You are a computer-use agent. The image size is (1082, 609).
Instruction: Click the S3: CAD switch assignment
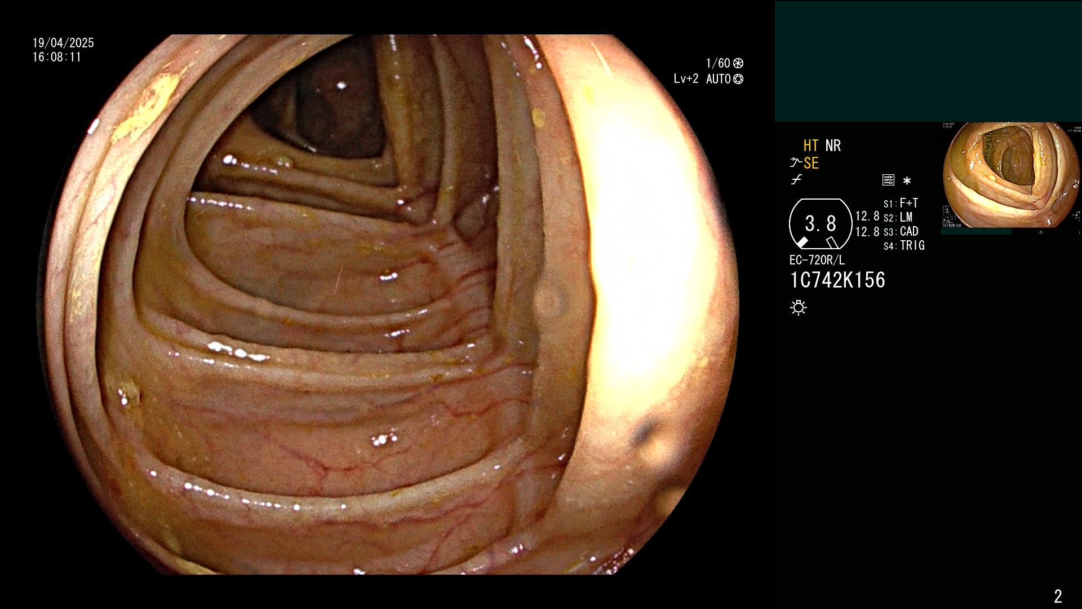click(x=901, y=231)
